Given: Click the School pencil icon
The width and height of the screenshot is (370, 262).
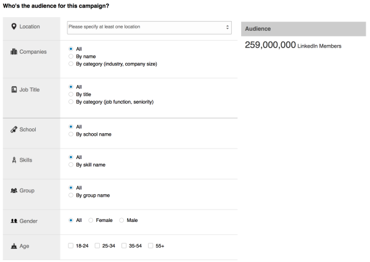Looking at the screenshot, I should pyautogui.click(x=14, y=129).
